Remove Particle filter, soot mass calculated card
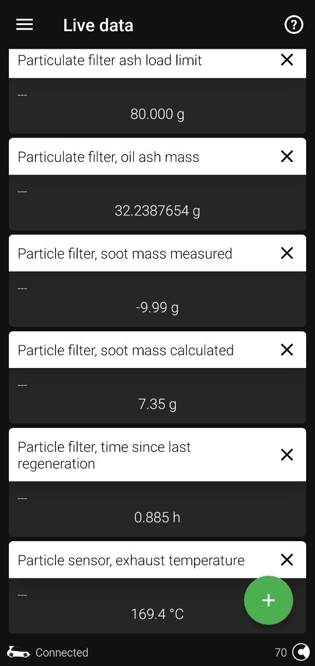Image resolution: width=315 pixels, height=666 pixels. 287,350
